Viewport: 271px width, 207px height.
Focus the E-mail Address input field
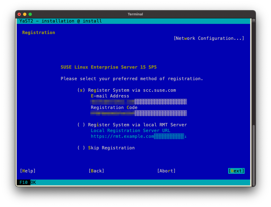tap(139, 102)
